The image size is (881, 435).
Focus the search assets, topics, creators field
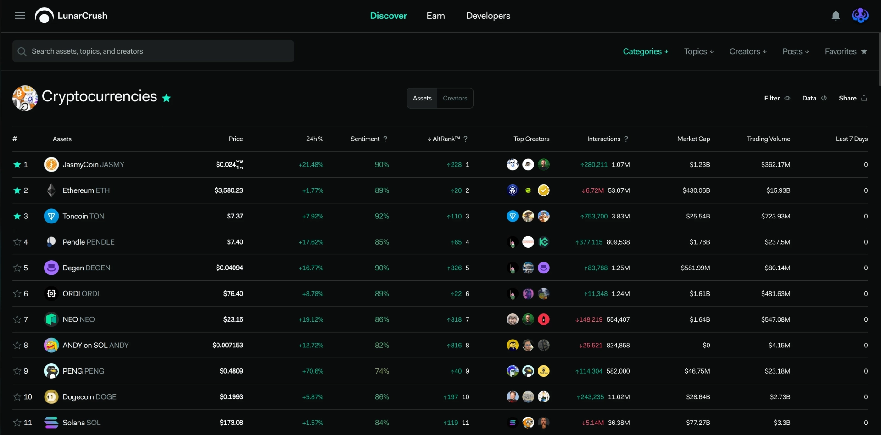tap(153, 51)
